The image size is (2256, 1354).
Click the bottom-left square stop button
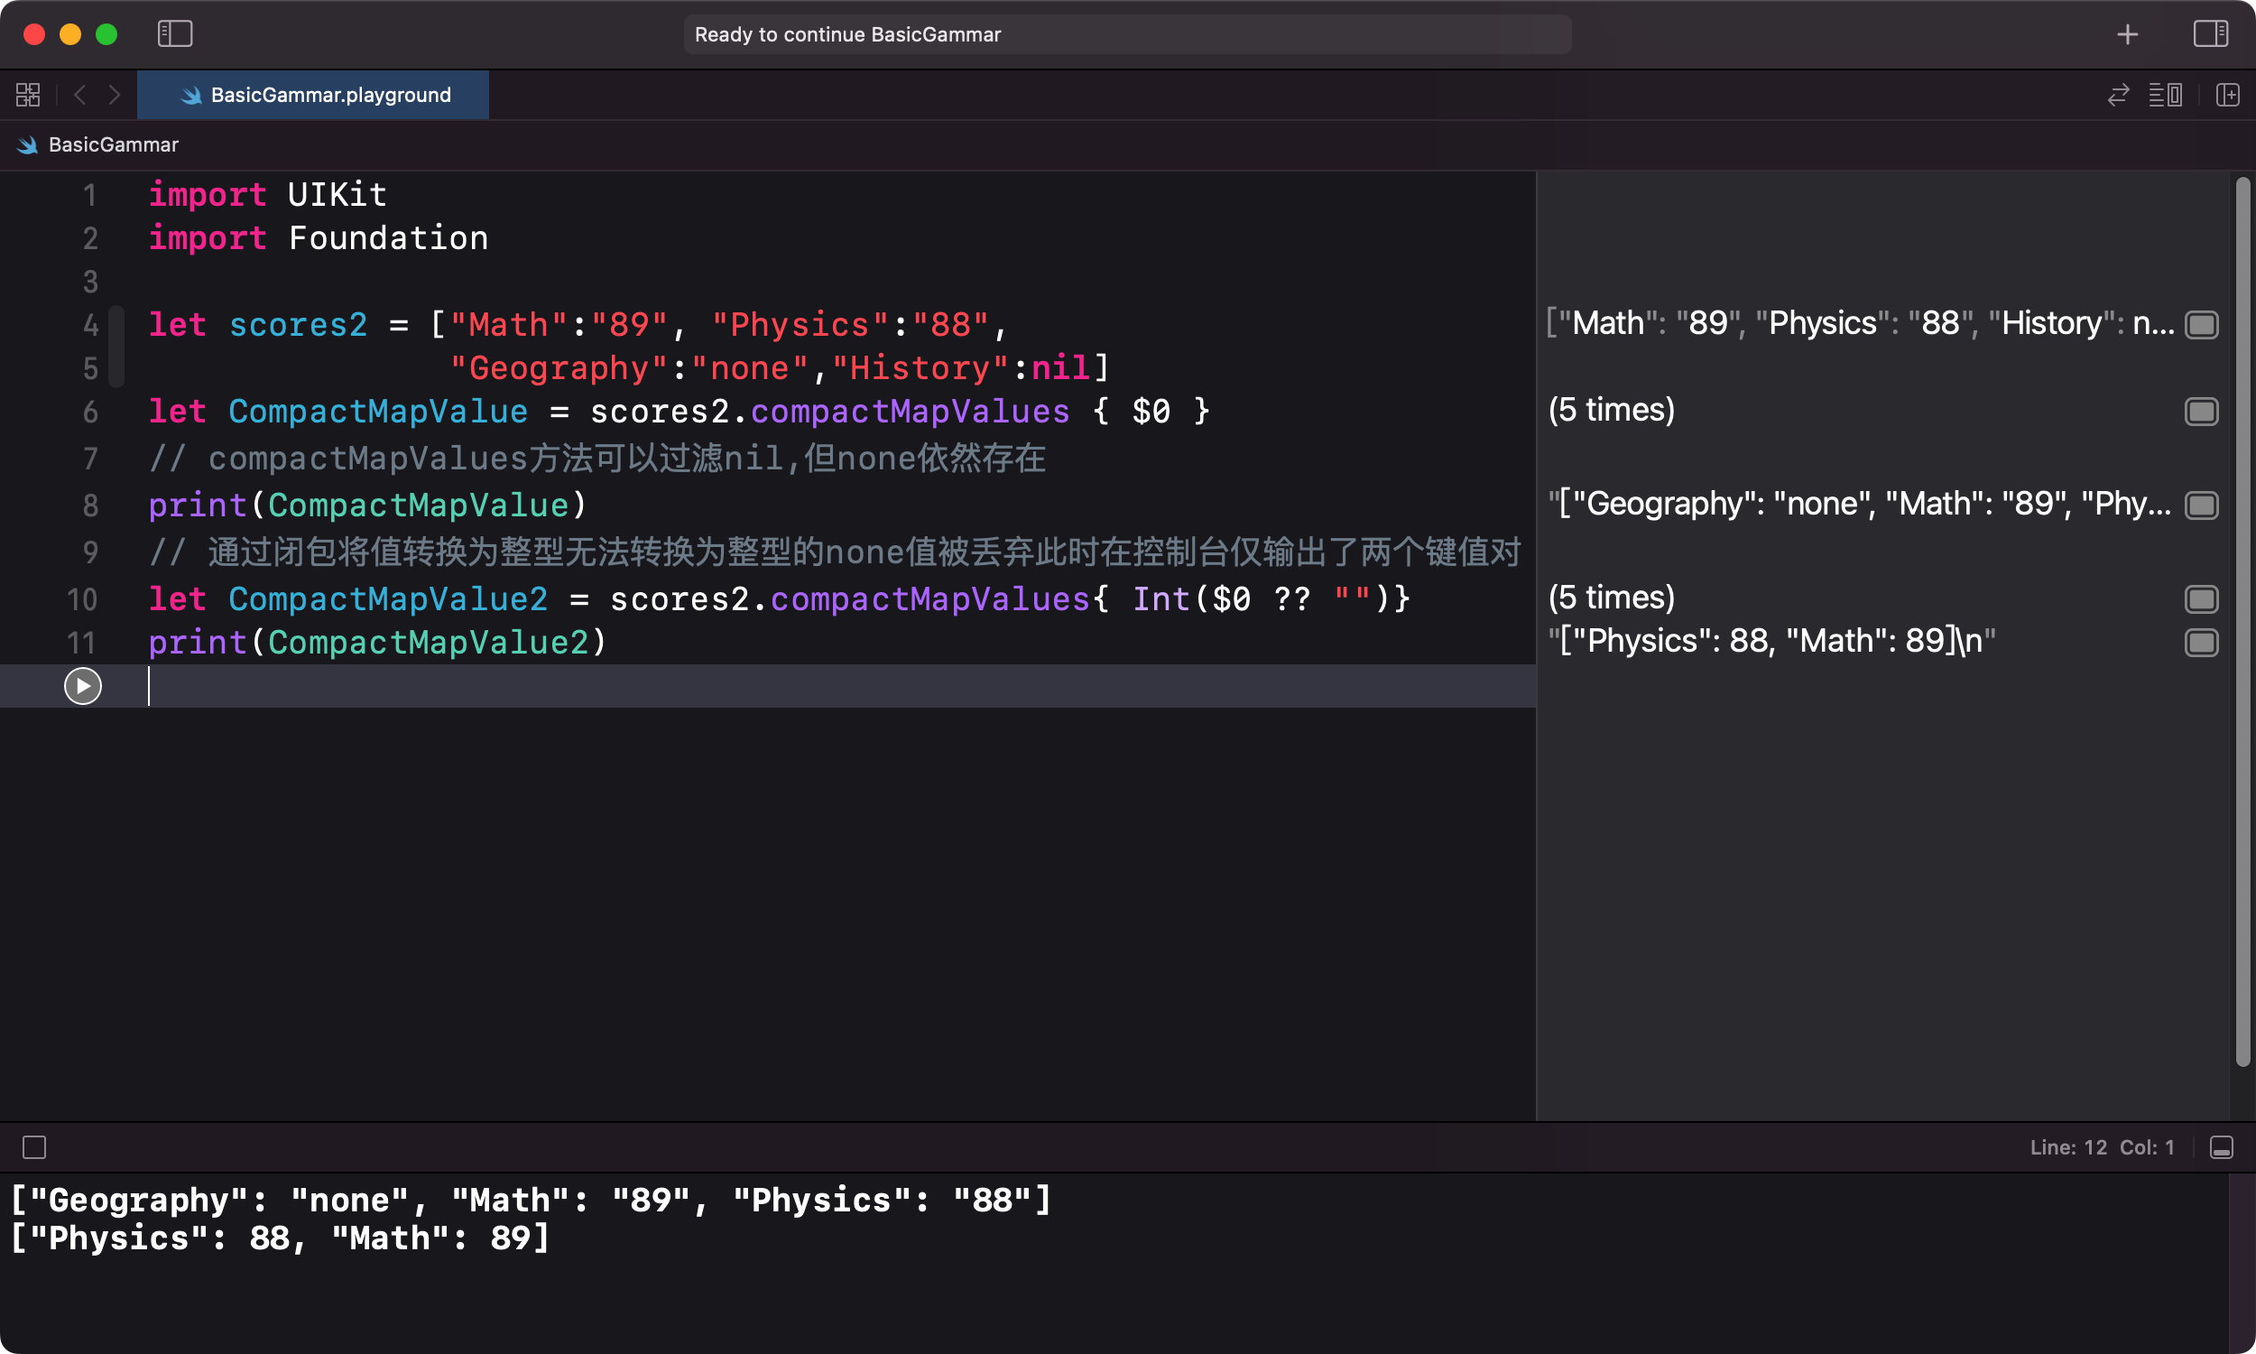click(34, 1147)
